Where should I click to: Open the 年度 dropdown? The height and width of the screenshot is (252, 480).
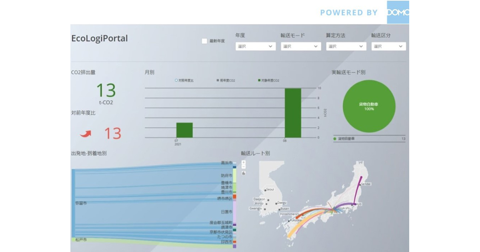[255, 46]
